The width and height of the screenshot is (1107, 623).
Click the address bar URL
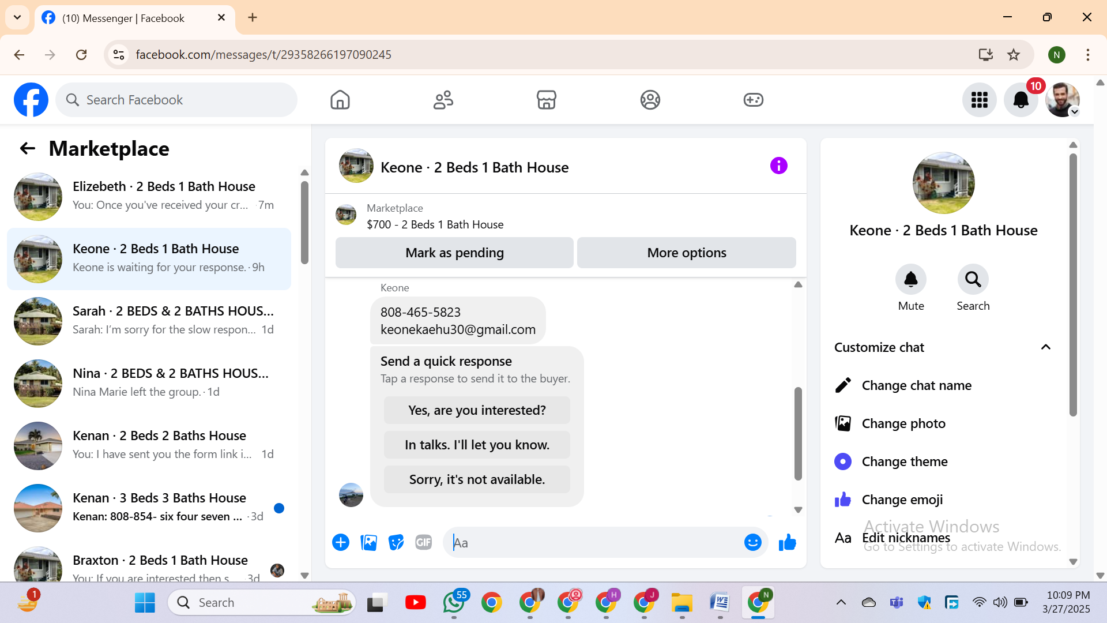pos(263,55)
